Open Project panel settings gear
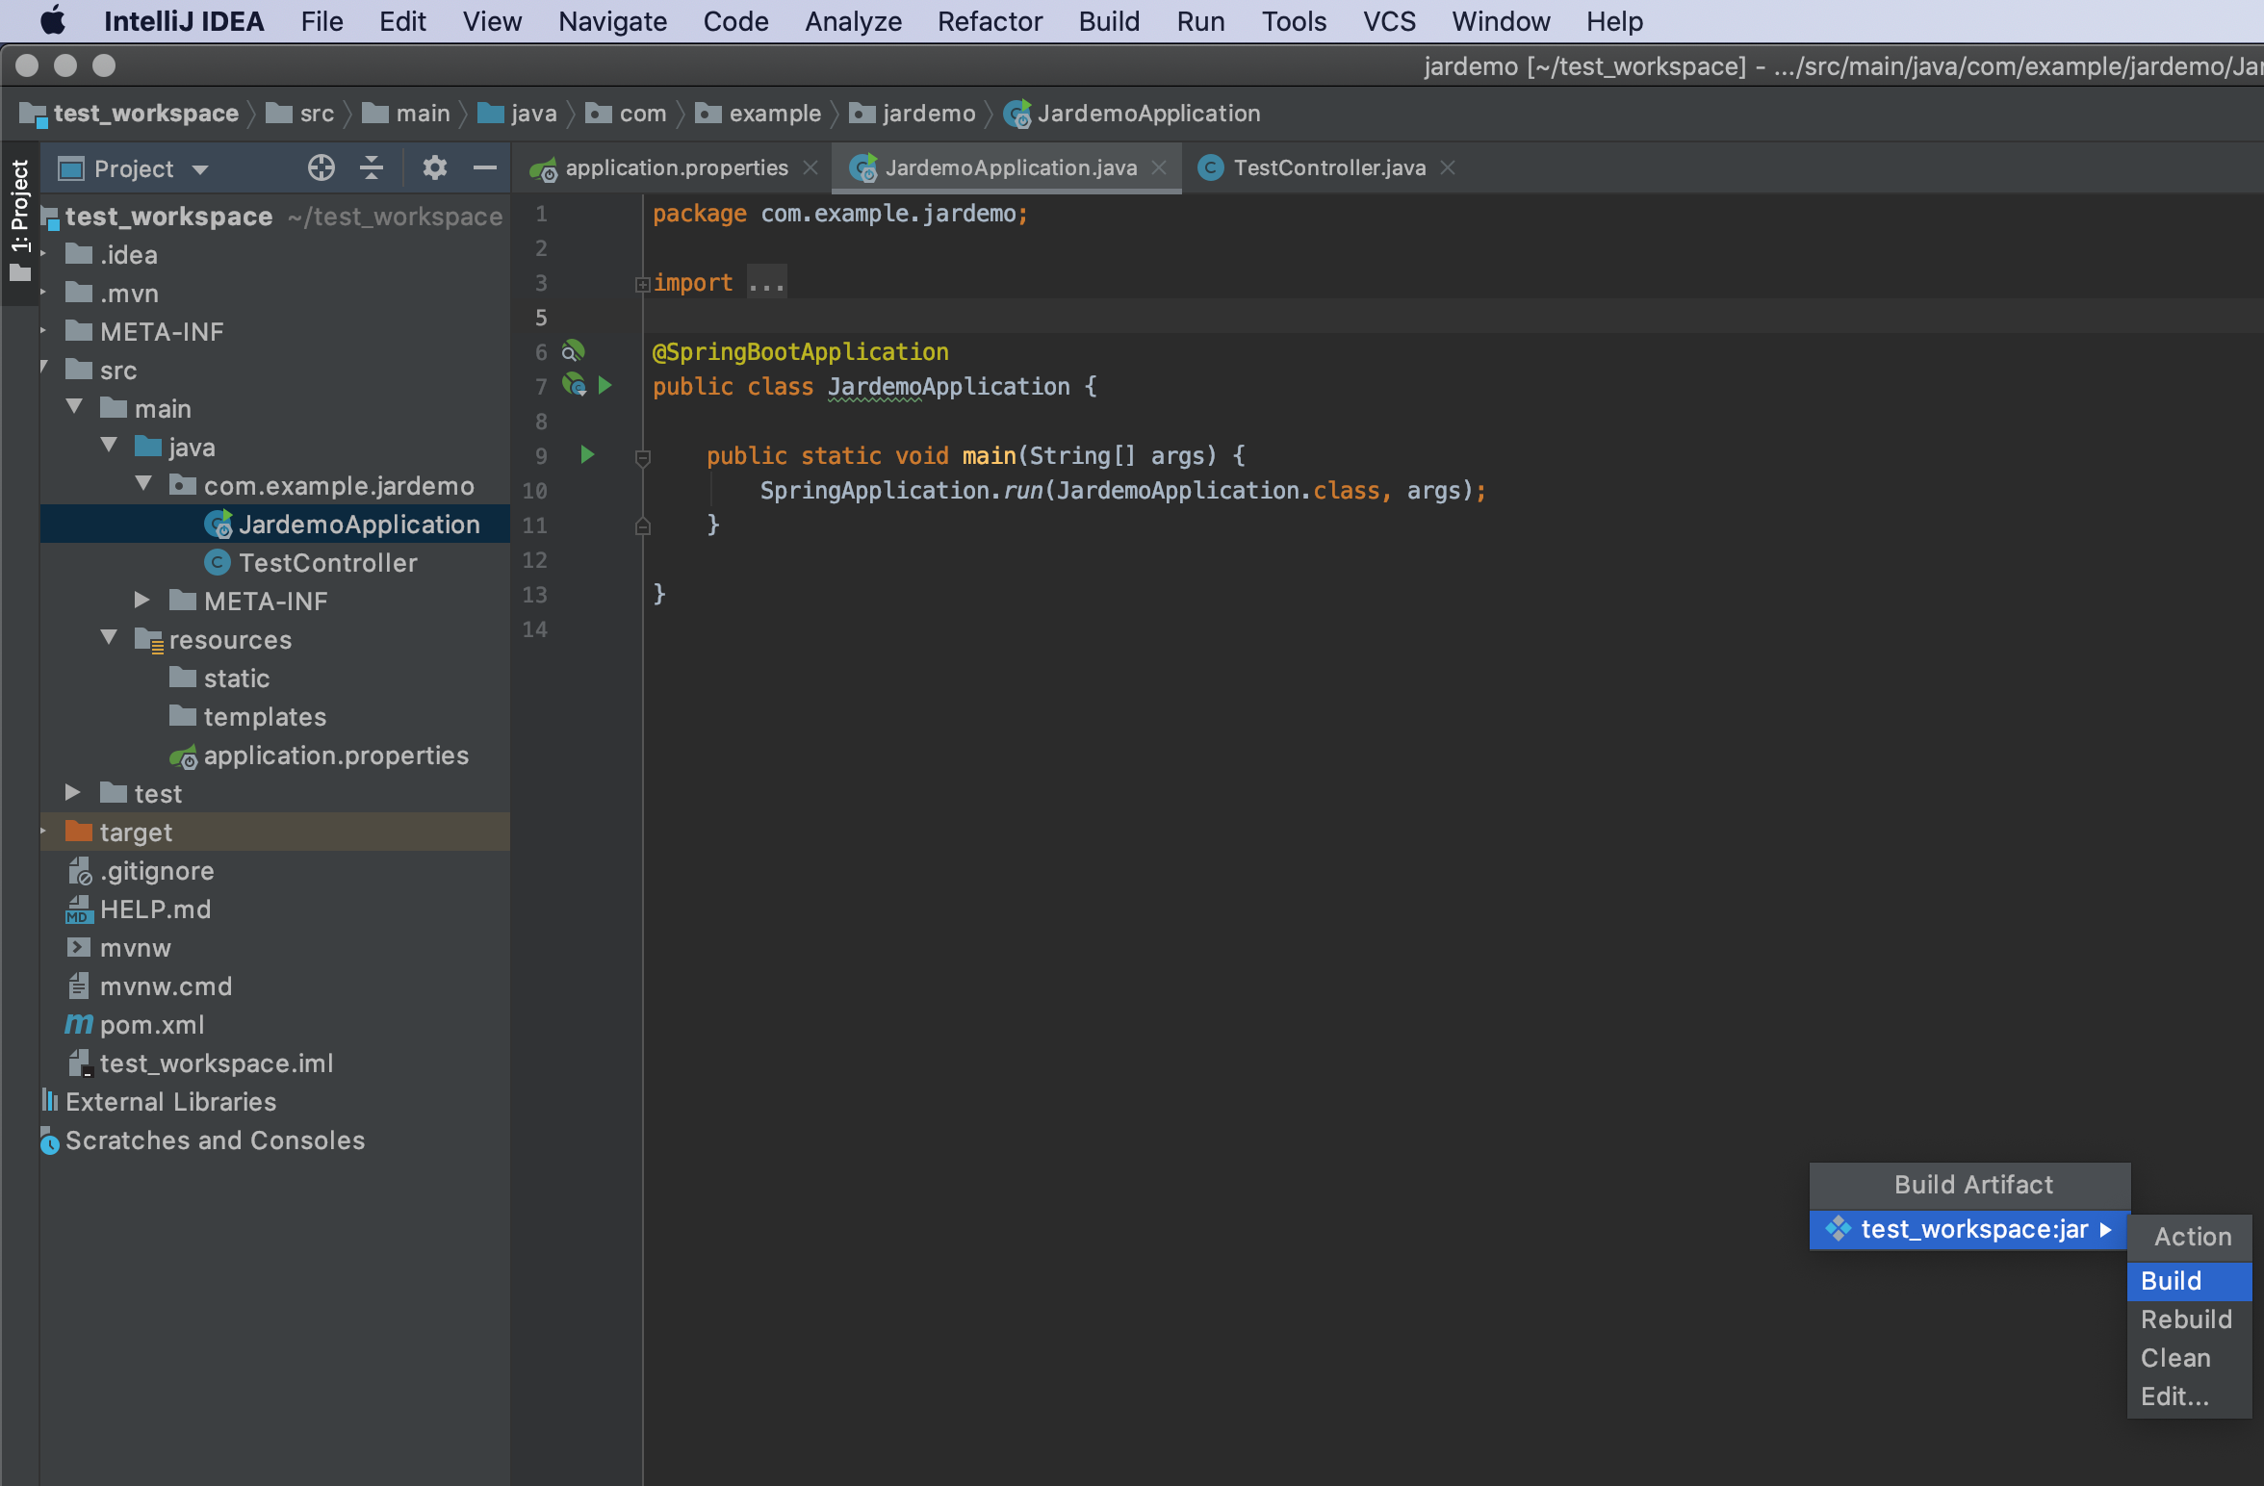The height and width of the screenshot is (1486, 2264). pos(435,168)
